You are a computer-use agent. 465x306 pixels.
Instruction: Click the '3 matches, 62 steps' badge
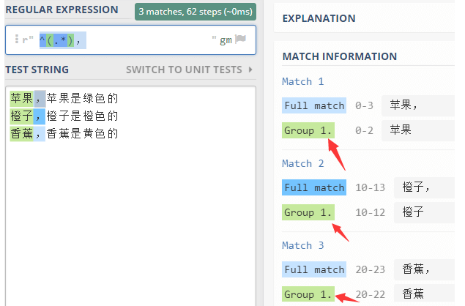[x=196, y=12]
